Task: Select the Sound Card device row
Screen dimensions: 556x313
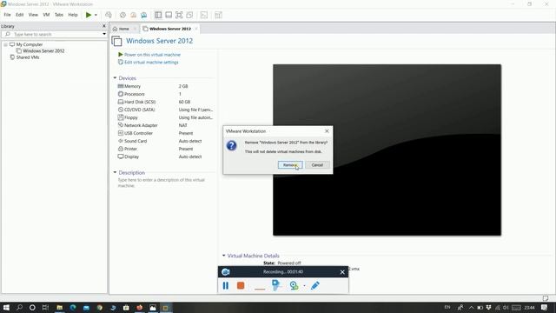Action: (x=165, y=141)
